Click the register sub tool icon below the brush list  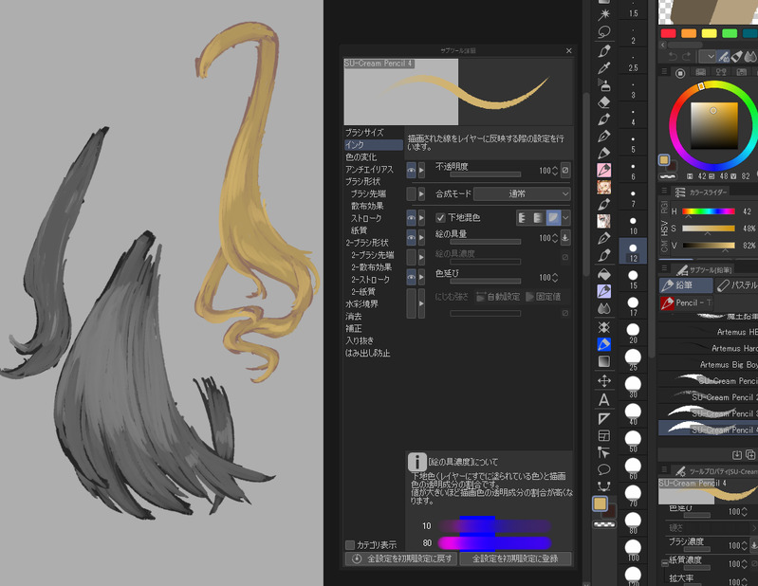coord(737,454)
